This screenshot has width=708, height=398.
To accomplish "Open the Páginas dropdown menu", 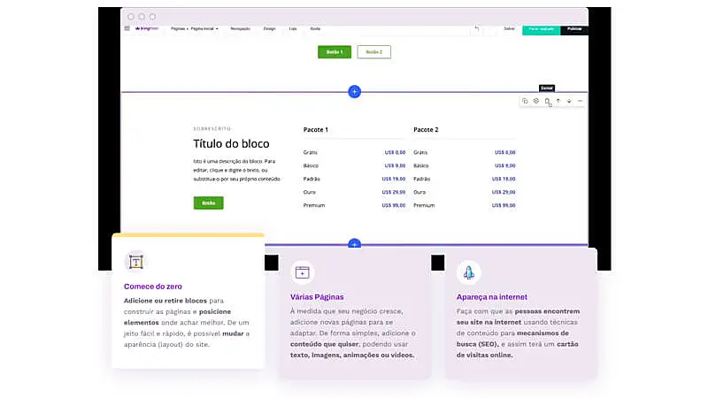I will click(180, 28).
